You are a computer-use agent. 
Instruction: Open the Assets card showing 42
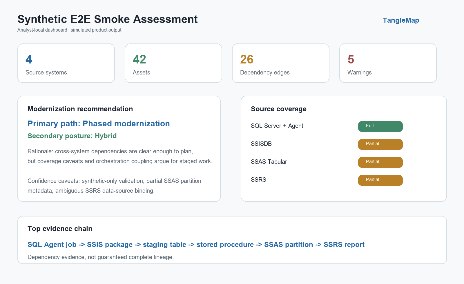173,63
